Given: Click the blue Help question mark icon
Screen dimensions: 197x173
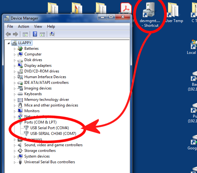Looking at the screenshot, I should tap(35, 34).
